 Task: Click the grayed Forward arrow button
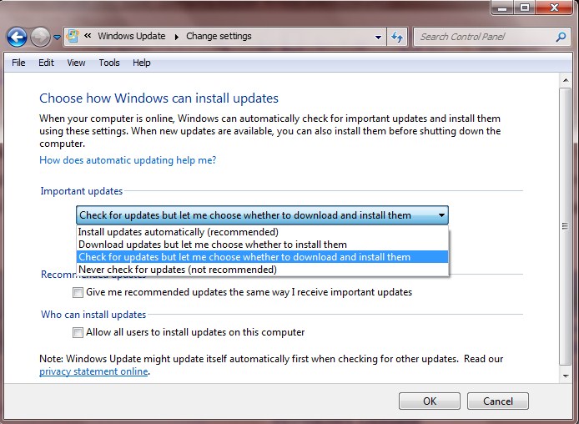click(x=40, y=37)
